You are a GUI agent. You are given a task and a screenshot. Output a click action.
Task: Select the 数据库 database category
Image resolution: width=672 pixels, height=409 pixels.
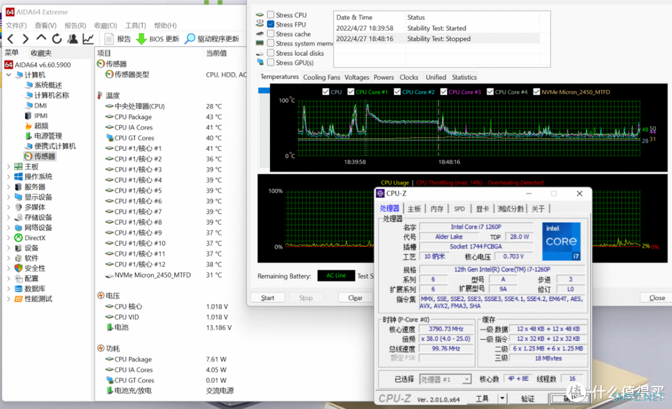[x=30, y=288]
